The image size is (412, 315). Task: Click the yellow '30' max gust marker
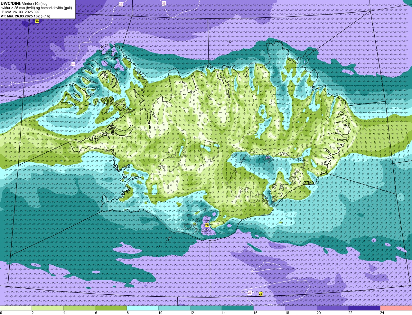37,21
